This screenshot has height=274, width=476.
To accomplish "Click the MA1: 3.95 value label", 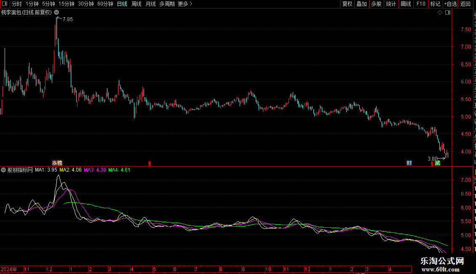I will point(46,170).
